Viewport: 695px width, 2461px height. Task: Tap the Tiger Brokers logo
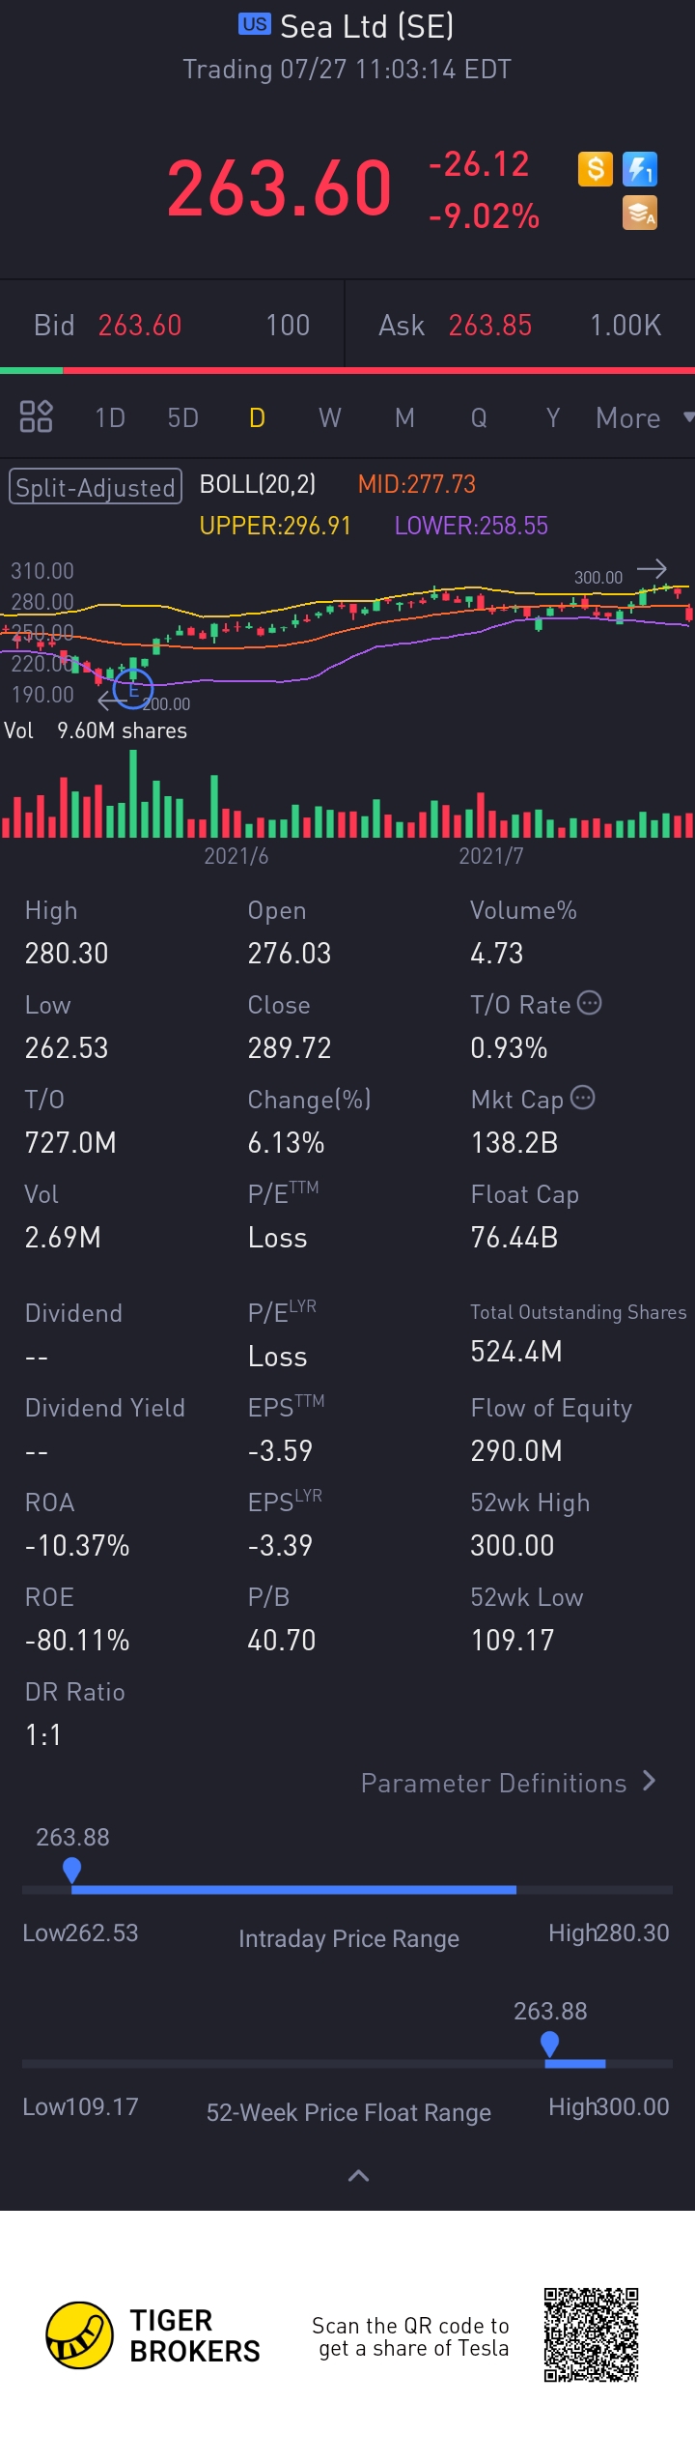79,2334
